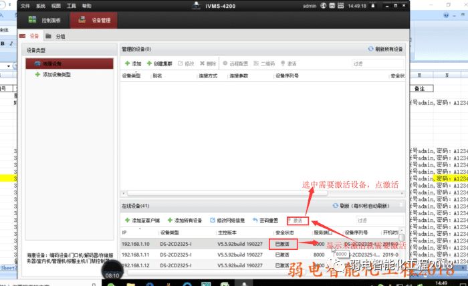This screenshot has height=286, width=468.
Task: Sort online devices by 安全状态 column
Action: point(284,233)
